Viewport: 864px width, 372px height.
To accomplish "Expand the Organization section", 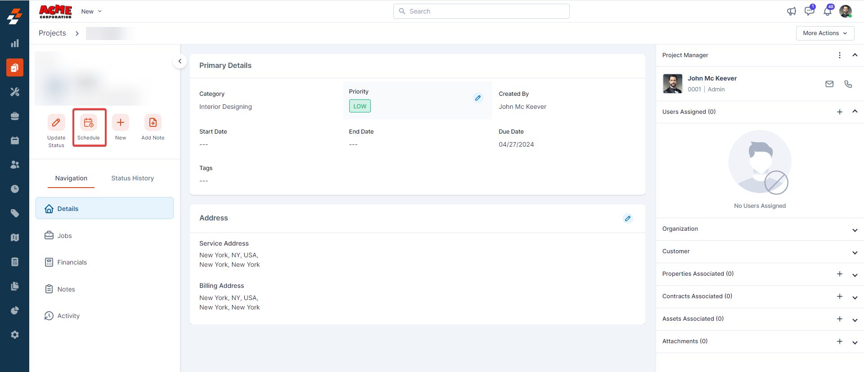I will pos(855,230).
